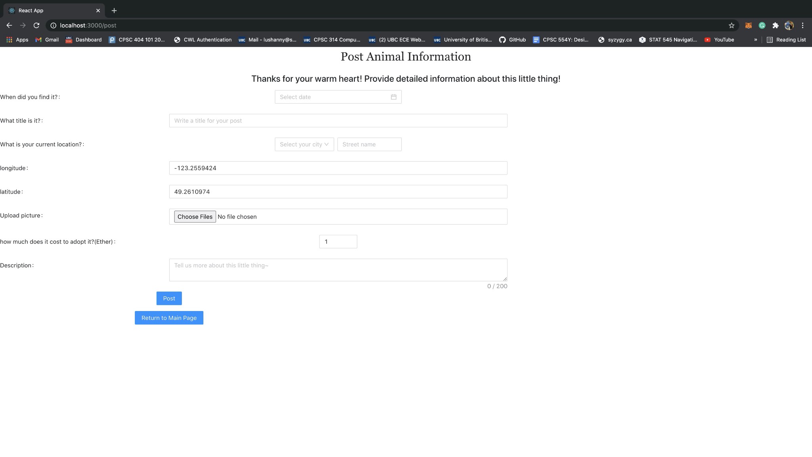Reload the page with refresh icon
Viewport: 812px width, 457px height.
click(36, 25)
